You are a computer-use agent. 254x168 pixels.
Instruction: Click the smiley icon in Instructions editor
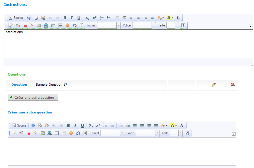pyautogui.click(x=67, y=25)
